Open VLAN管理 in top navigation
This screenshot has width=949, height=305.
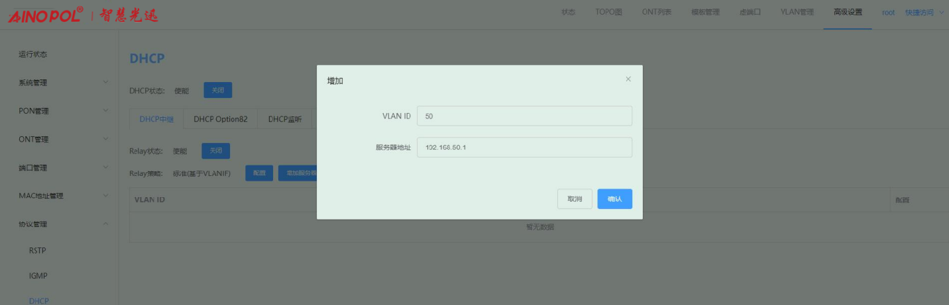pos(792,13)
